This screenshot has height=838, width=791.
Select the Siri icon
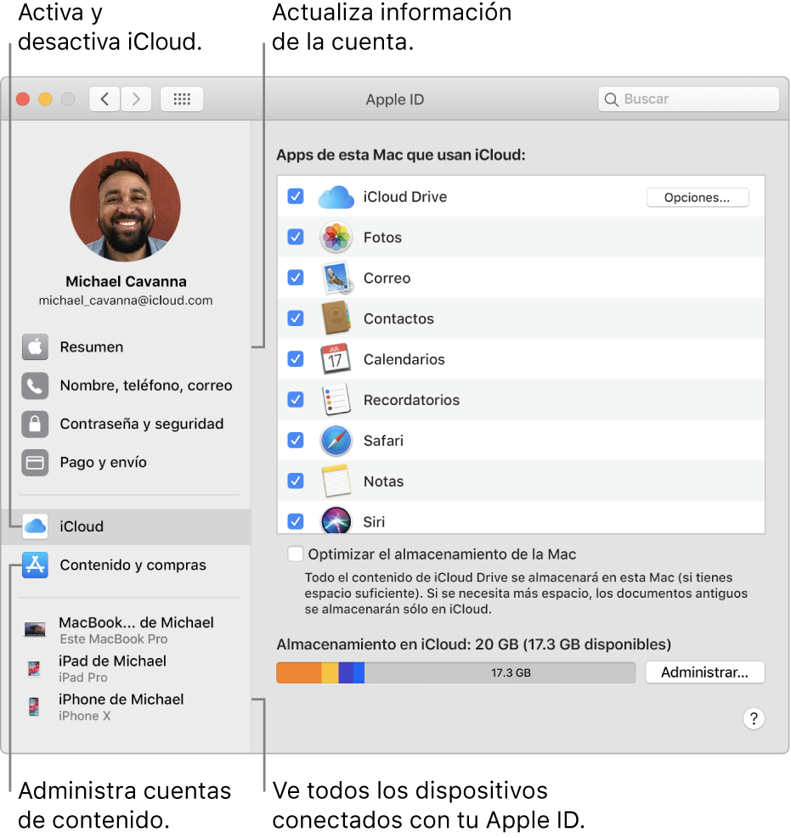336,522
